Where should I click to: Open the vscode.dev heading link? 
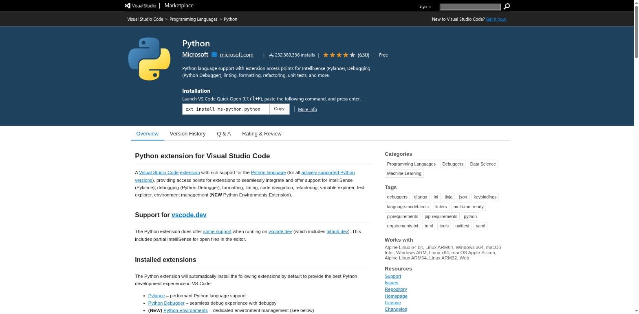[189, 215]
